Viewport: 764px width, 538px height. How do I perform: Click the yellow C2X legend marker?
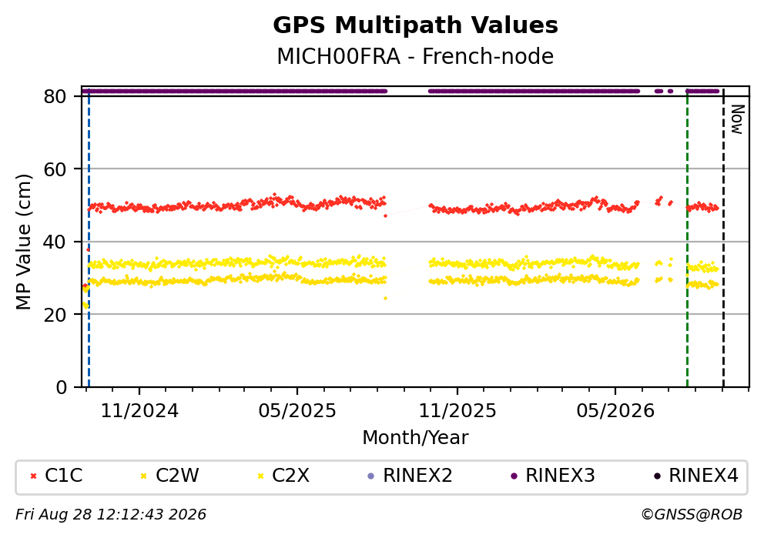260,476
